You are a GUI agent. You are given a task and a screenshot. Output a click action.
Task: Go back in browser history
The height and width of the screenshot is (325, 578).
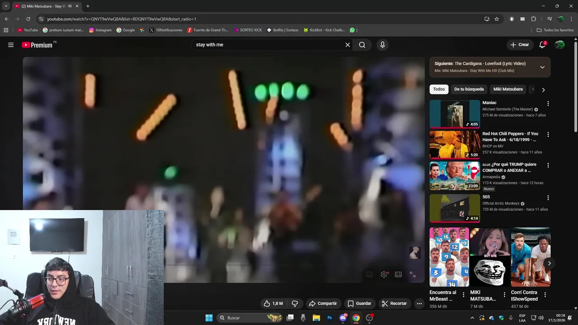(x=6, y=19)
